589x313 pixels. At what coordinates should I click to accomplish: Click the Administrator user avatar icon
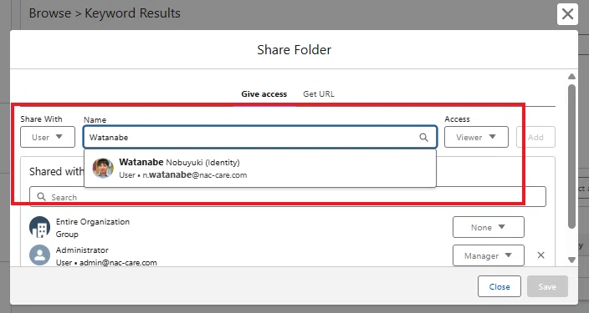(x=39, y=255)
